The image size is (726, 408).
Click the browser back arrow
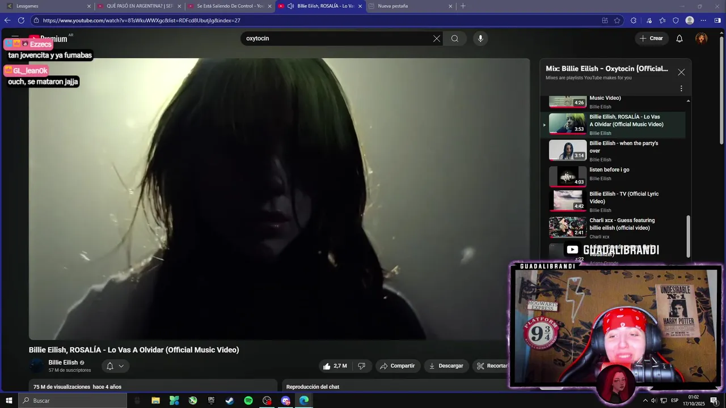point(7,20)
